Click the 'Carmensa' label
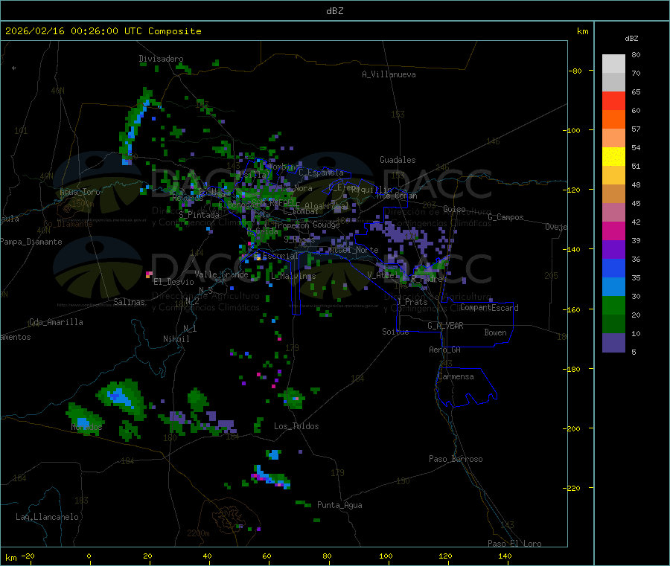The image size is (670, 566). pos(456,376)
